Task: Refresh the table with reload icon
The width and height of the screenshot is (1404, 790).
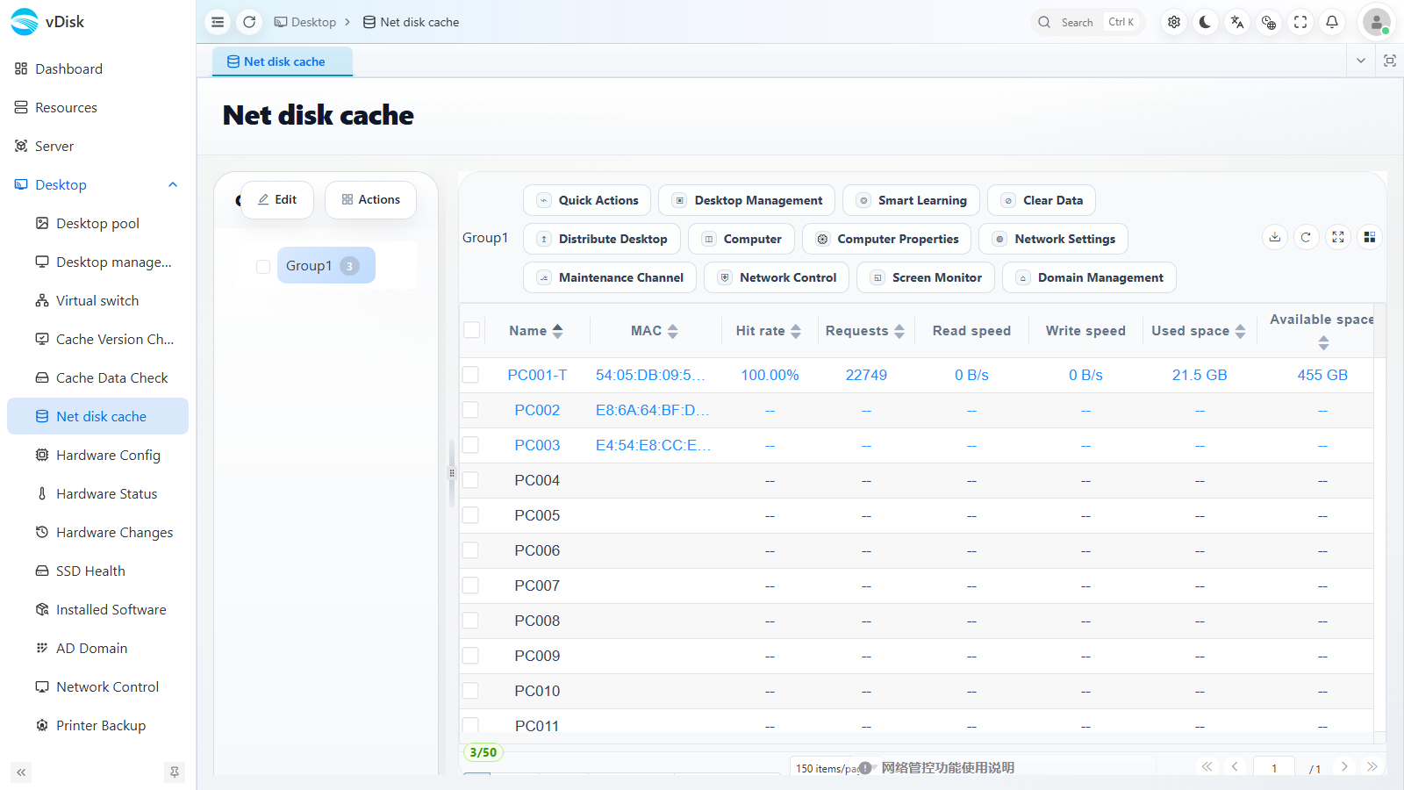Action: pos(1307,237)
